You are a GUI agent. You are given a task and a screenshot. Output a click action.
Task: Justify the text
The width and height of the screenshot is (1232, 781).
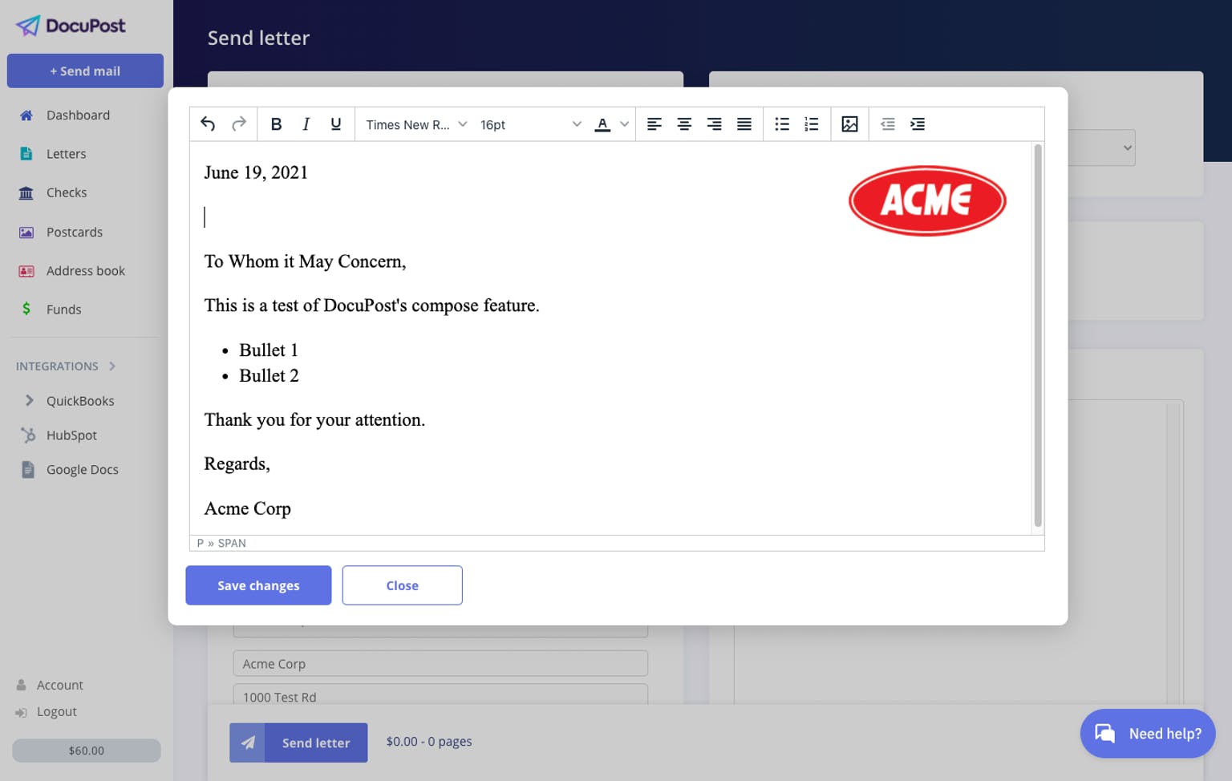click(744, 124)
